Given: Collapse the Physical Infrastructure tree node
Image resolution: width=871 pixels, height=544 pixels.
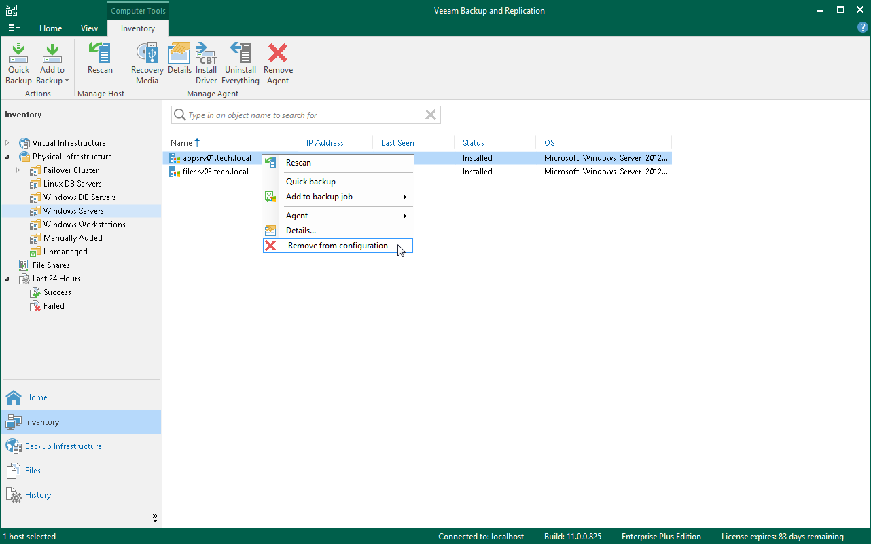Looking at the screenshot, I should pyautogui.click(x=7, y=157).
